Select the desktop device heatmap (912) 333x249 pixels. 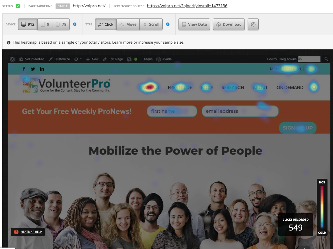27,24
